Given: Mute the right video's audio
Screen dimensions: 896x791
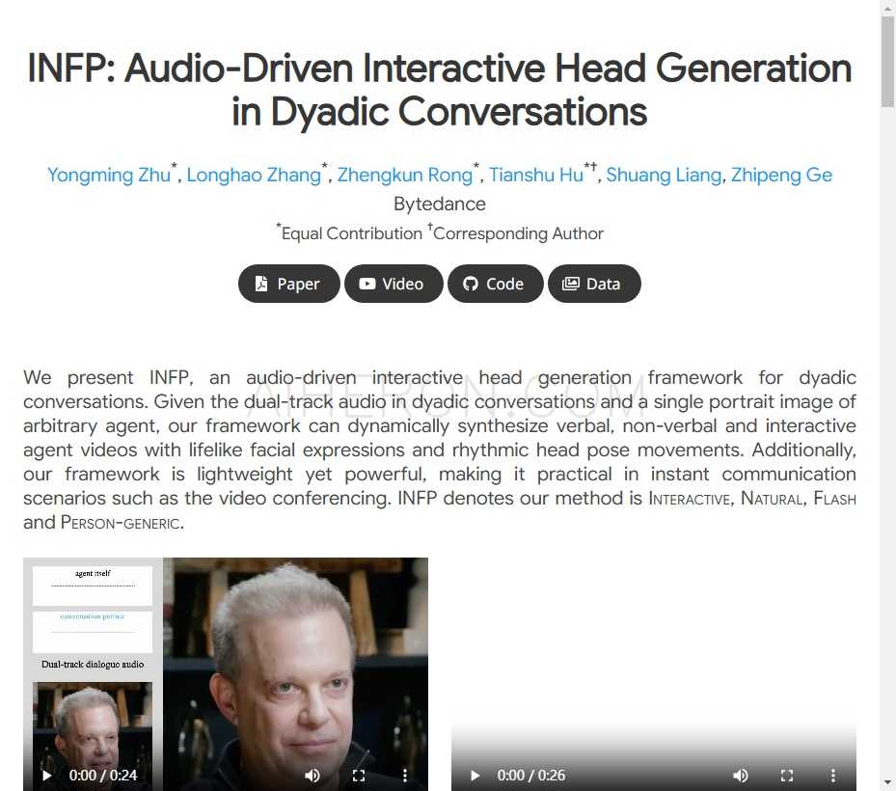Looking at the screenshot, I should [x=741, y=775].
